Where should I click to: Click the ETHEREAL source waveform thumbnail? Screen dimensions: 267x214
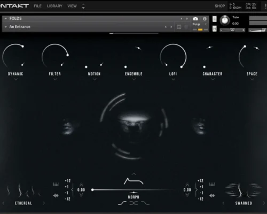click(x=23, y=191)
